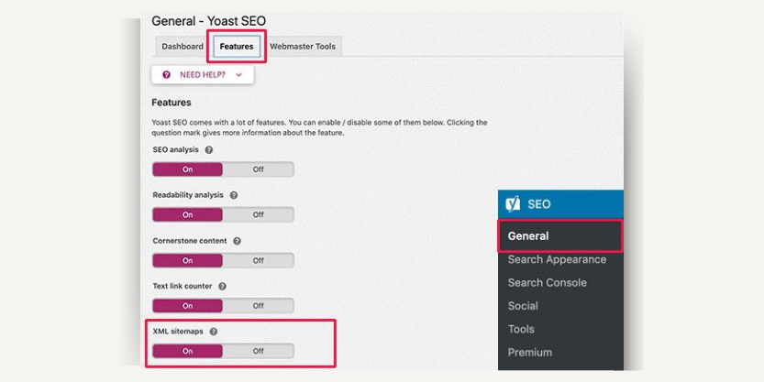Screen dimensions: 764x382
Task: Click the Yoast SEO logo icon
Action: pos(513,204)
